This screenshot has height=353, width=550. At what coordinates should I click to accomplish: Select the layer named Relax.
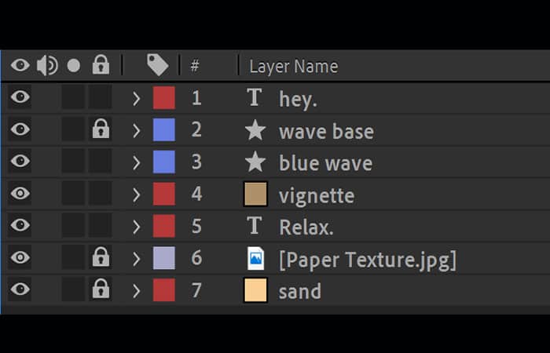(306, 227)
